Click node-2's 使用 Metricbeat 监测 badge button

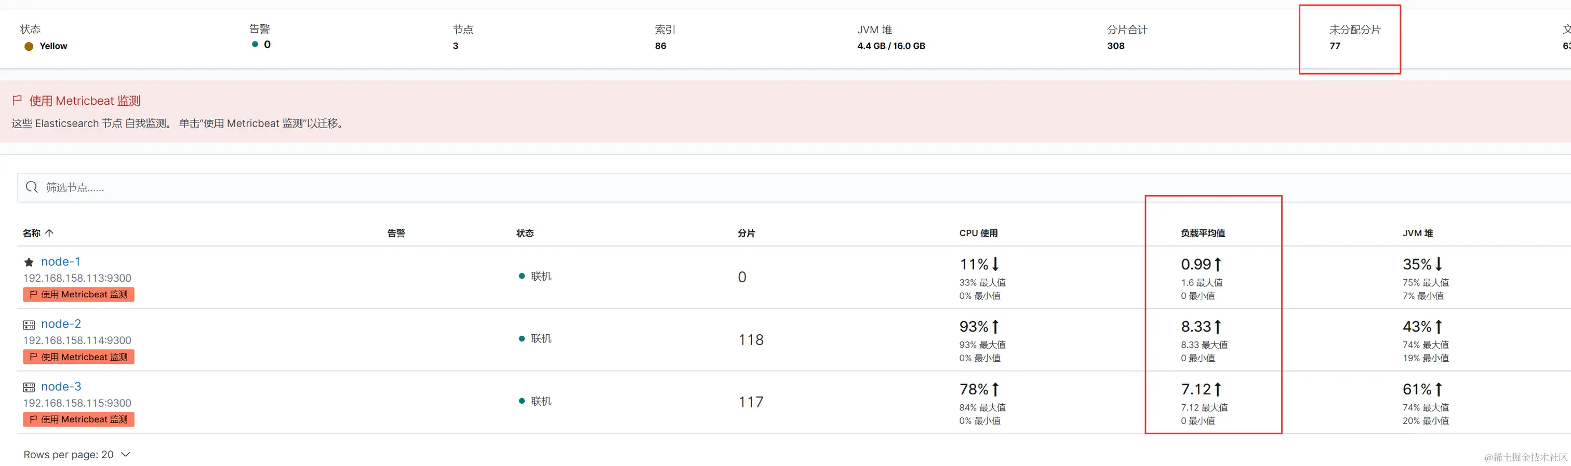78,357
